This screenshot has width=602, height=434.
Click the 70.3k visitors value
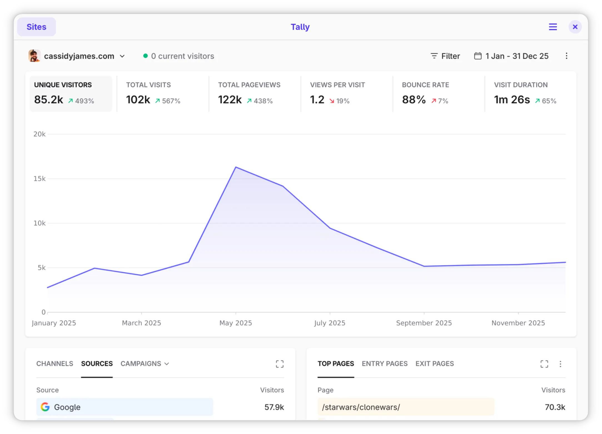(x=555, y=407)
